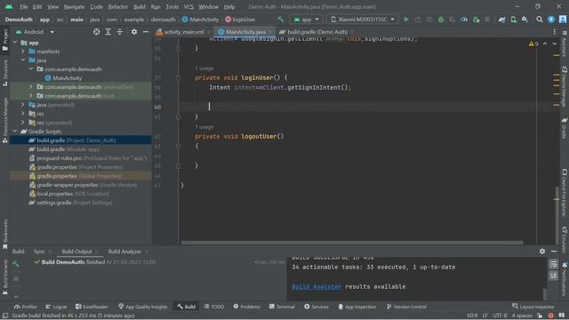Click loginUser breadcrumb in navigation bar
This screenshot has height=320, width=569.
coord(240,20)
